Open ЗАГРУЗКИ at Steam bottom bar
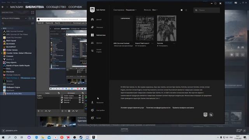 [124, 129]
